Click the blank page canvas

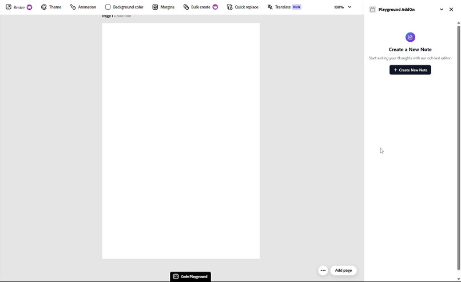coord(181,141)
